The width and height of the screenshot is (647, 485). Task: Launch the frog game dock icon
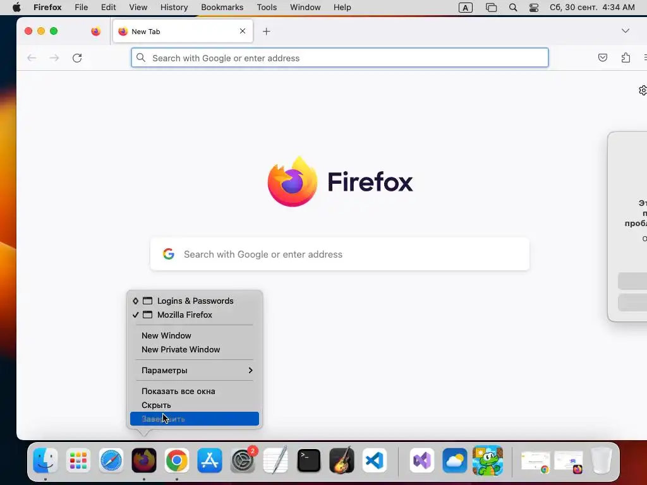tap(488, 460)
